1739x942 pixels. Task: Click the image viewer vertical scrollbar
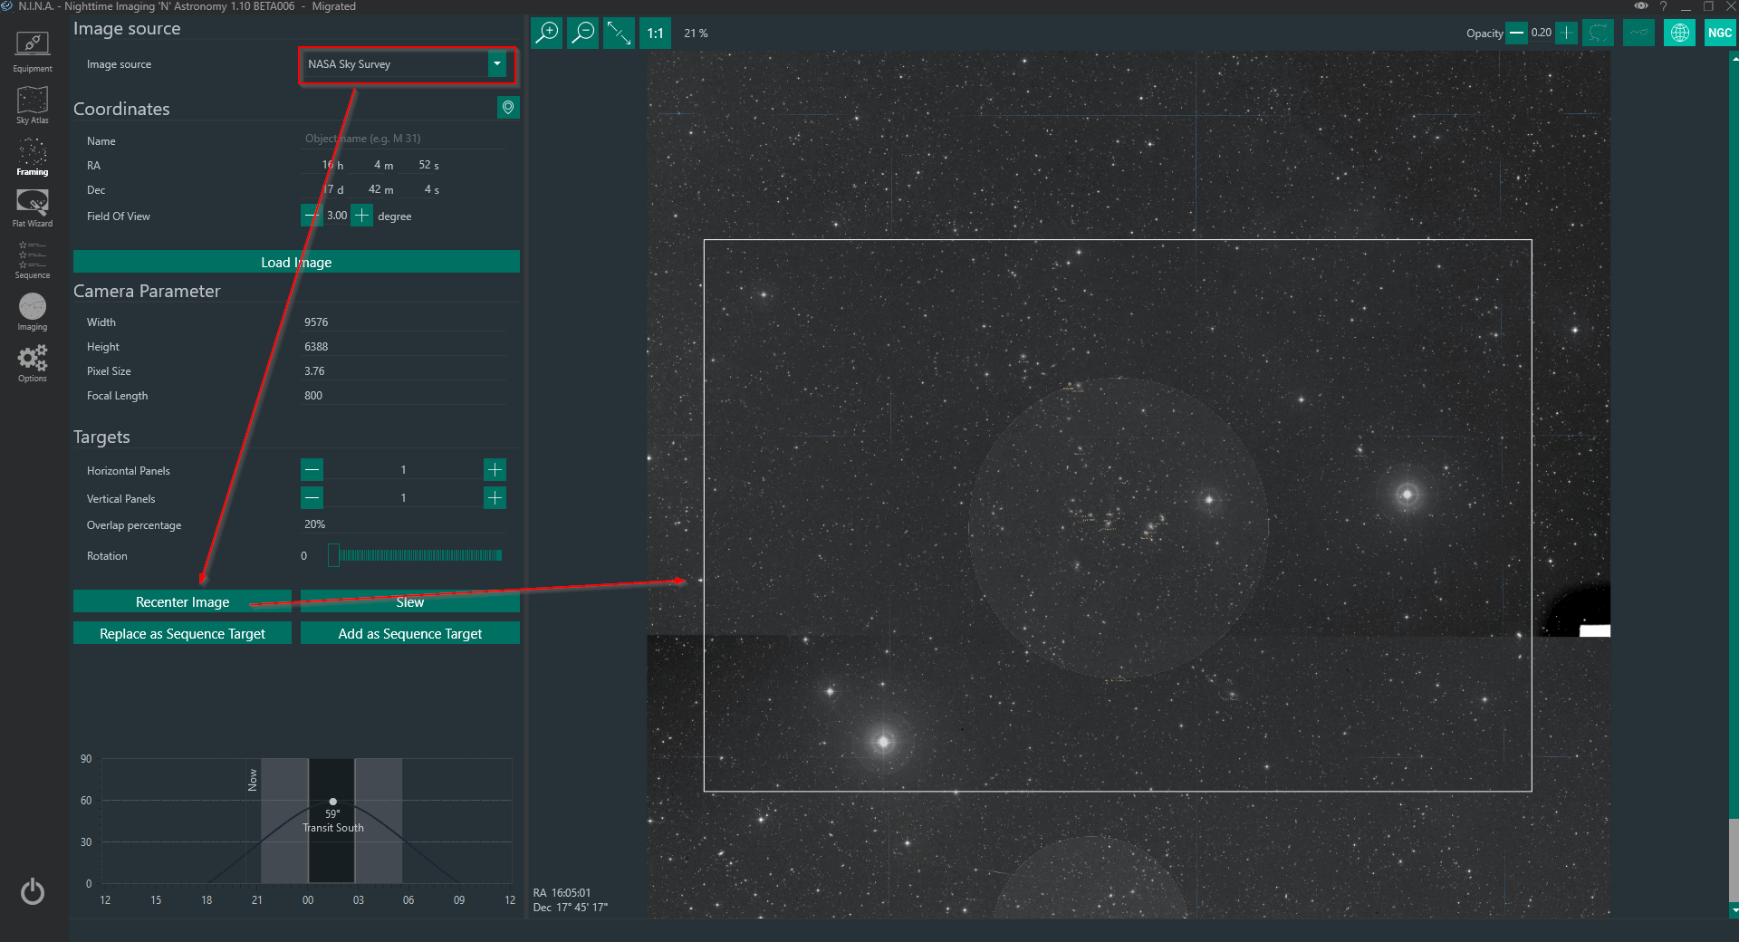pyautogui.click(x=1734, y=485)
